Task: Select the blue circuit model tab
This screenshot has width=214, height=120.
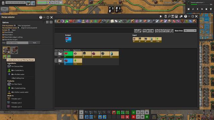Action: (79, 21)
